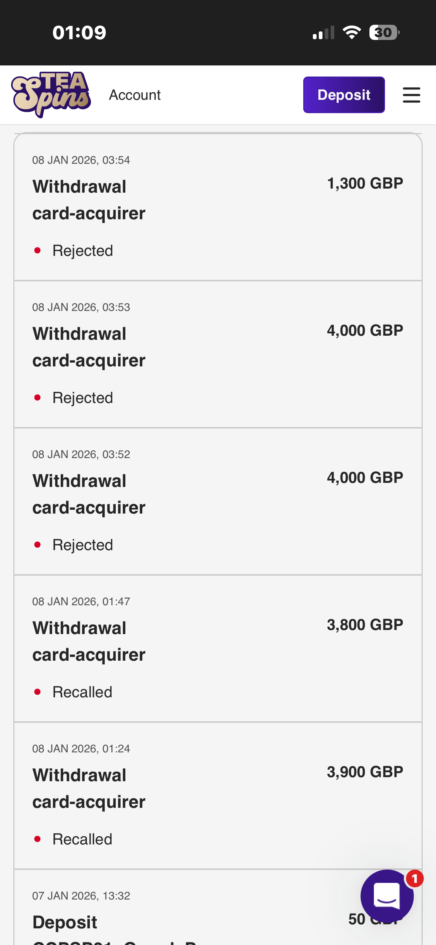Select the withdrawal dated 03:53
The height and width of the screenshot is (945, 436).
(218, 354)
